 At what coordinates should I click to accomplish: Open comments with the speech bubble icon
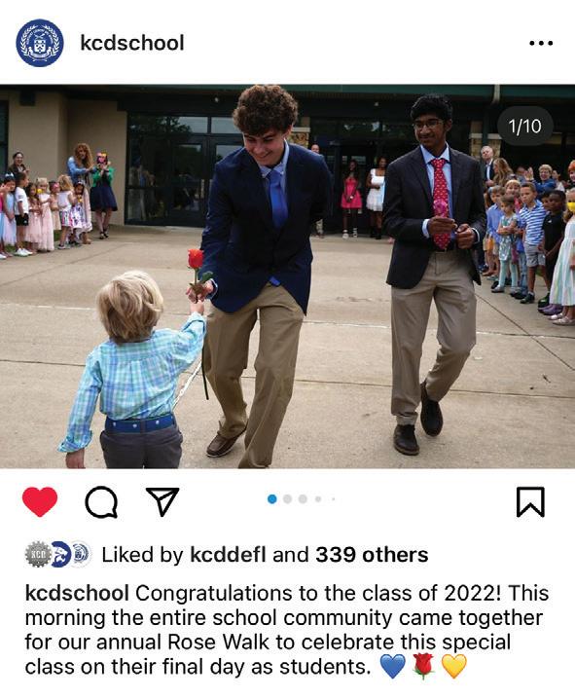[x=101, y=502]
